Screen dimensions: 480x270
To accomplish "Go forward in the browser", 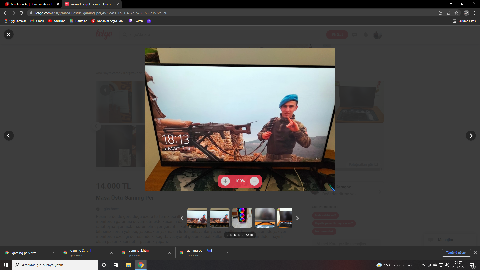I will pos(13,13).
